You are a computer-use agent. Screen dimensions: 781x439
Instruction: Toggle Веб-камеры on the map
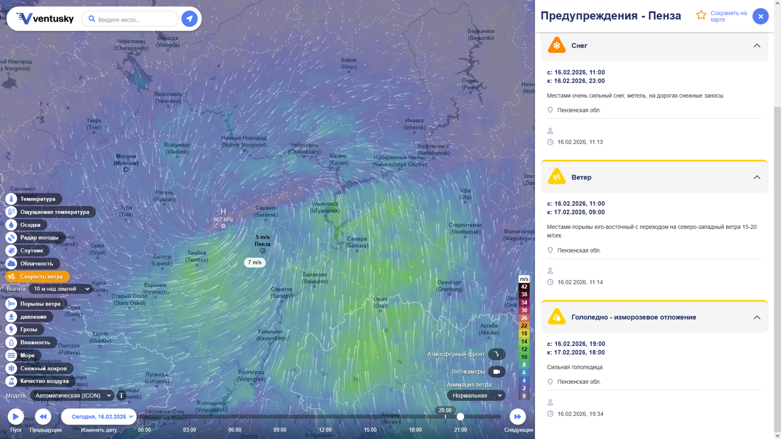[x=496, y=372]
